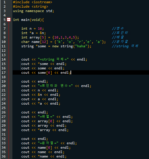Click line number 24 in the gutter
Viewport: 149px width, 159px height.
point(4,103)
